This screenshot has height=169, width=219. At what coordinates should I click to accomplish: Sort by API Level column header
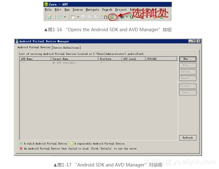134,59
